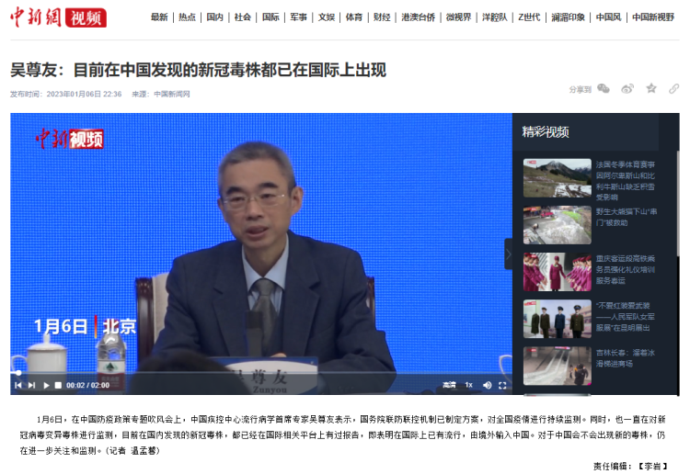
Task: Share the article to WeChat
Action: point(604,89)
